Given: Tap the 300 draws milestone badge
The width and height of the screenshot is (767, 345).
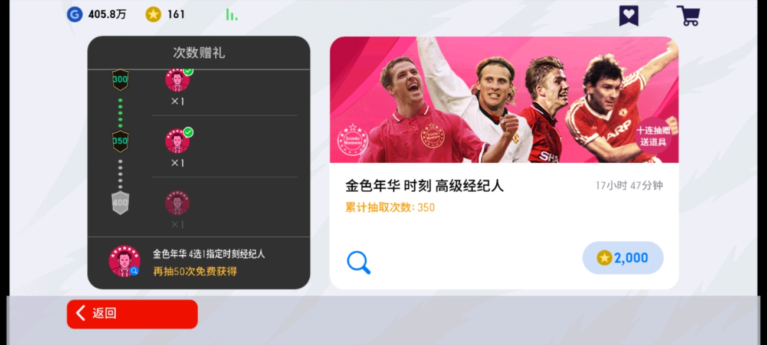Looking at the screenshot, I should point(120,80).
